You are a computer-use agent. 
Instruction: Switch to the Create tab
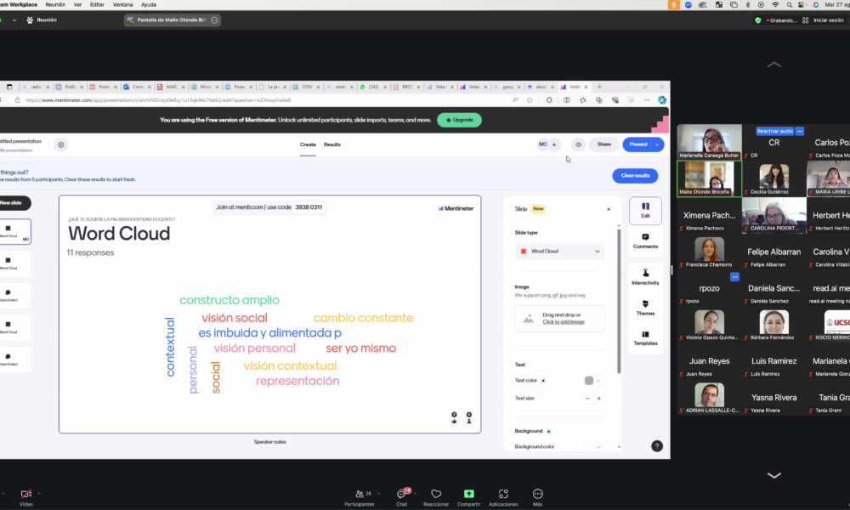click(x=308, y=144)
